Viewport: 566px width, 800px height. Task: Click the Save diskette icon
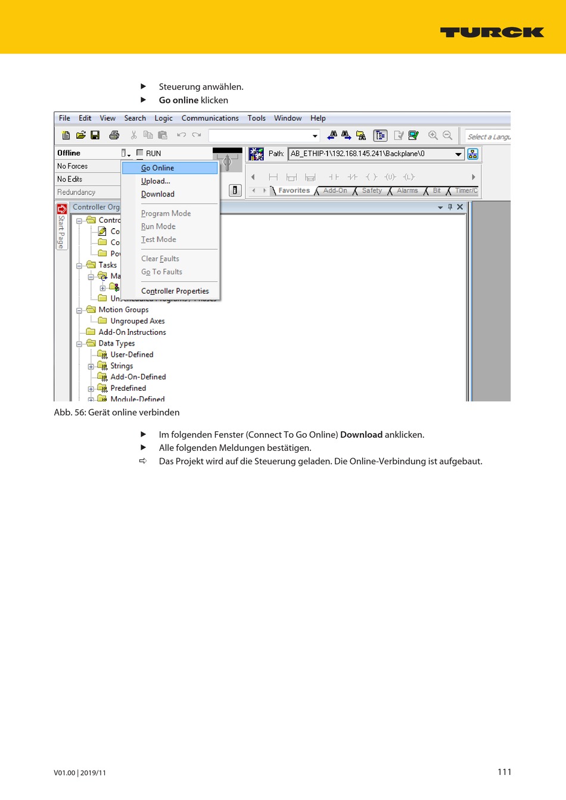pos(95,135)
